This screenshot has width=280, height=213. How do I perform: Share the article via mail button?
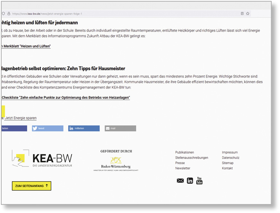pos(120,128)
